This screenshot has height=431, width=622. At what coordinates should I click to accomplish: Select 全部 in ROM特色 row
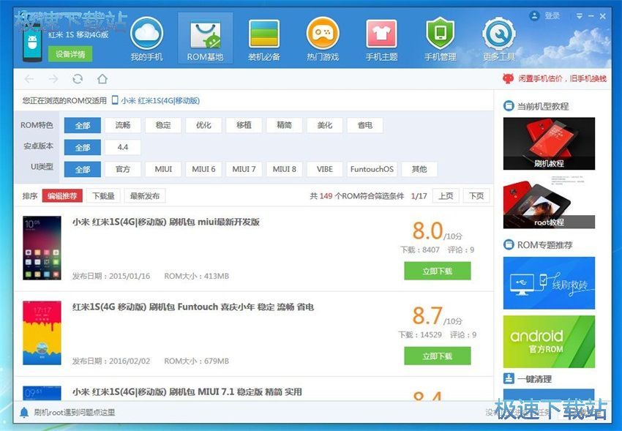coord(83,125)
